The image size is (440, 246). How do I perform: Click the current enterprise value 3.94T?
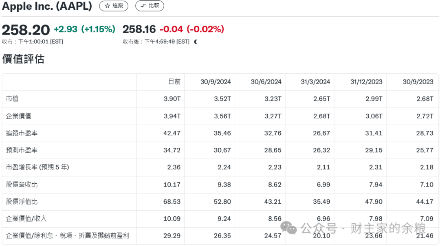point(172,116)
